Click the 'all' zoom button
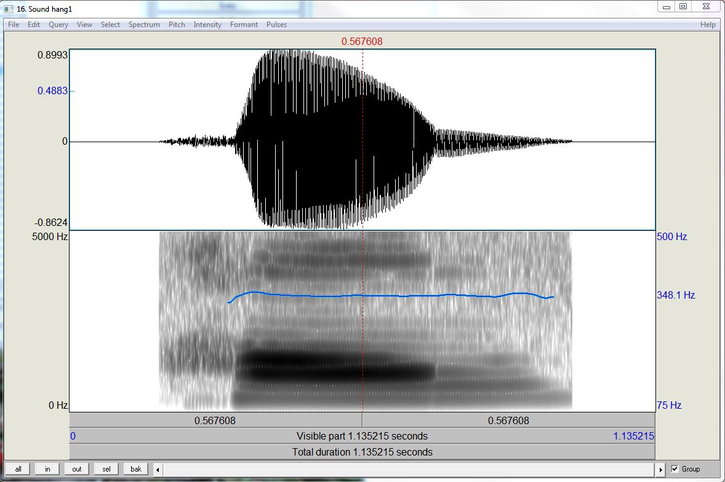 pyautogui.click(x=18, y=469)
